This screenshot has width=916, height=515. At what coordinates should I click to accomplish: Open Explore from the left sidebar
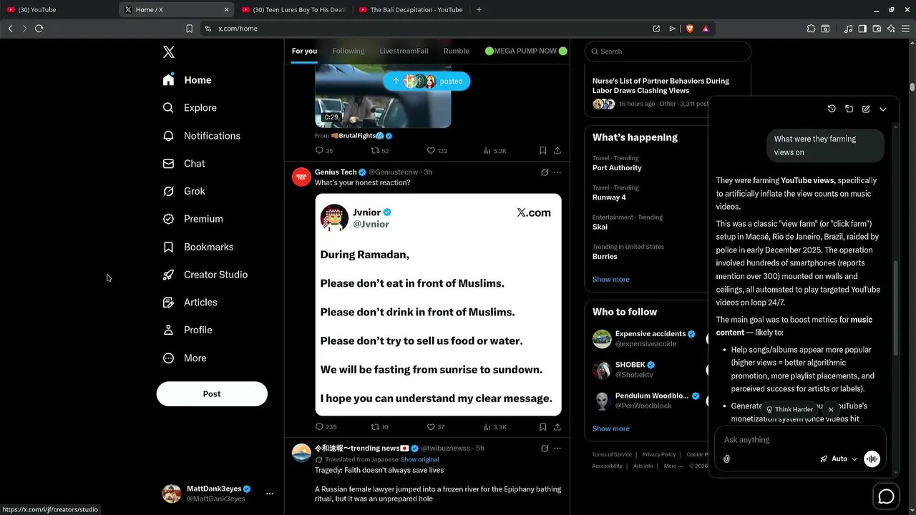pos(190,108)
